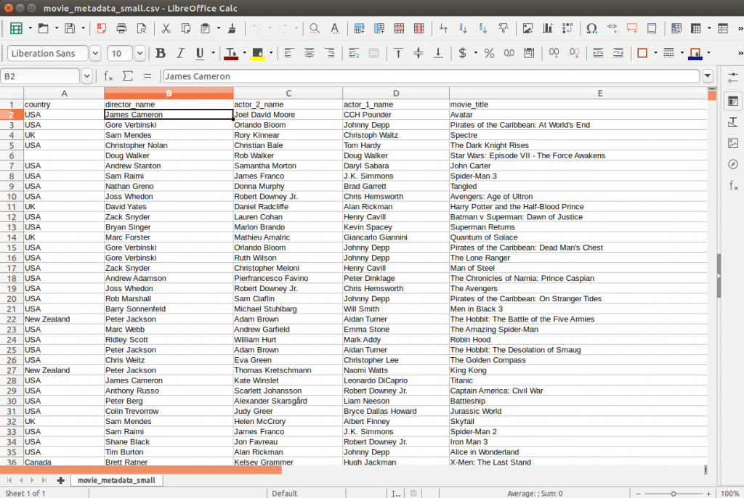Expand the formula bar arrow
The height and width of the screenshot is (498, 744).
(708, 76)
